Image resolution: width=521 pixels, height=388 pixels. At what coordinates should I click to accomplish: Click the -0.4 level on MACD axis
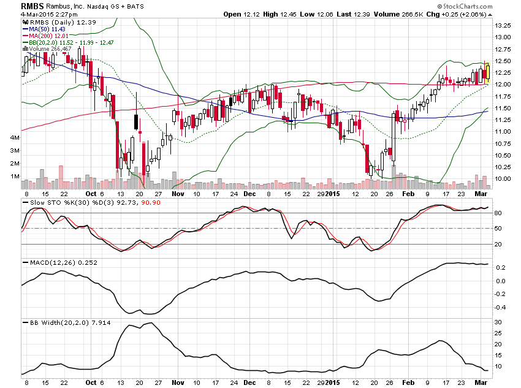point(500,308)
